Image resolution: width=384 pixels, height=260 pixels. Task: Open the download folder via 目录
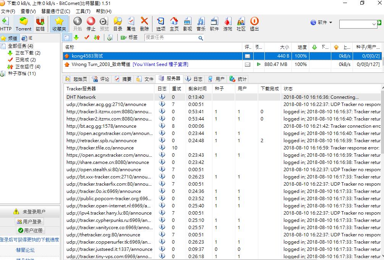pyautogui.click(x=118, y=24)
